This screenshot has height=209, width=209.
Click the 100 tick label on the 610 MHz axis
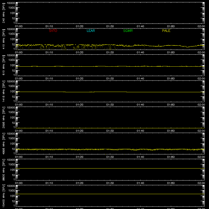(13, 65)
